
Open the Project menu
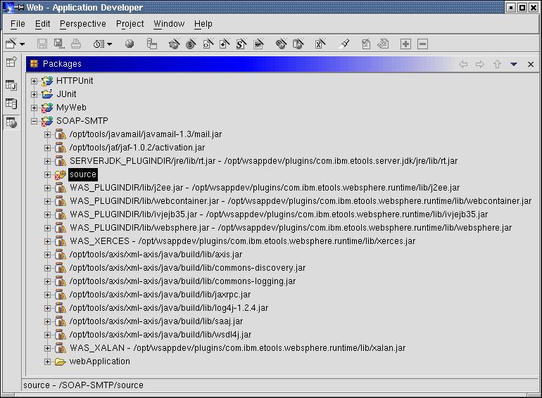click(x=130, y=24)
